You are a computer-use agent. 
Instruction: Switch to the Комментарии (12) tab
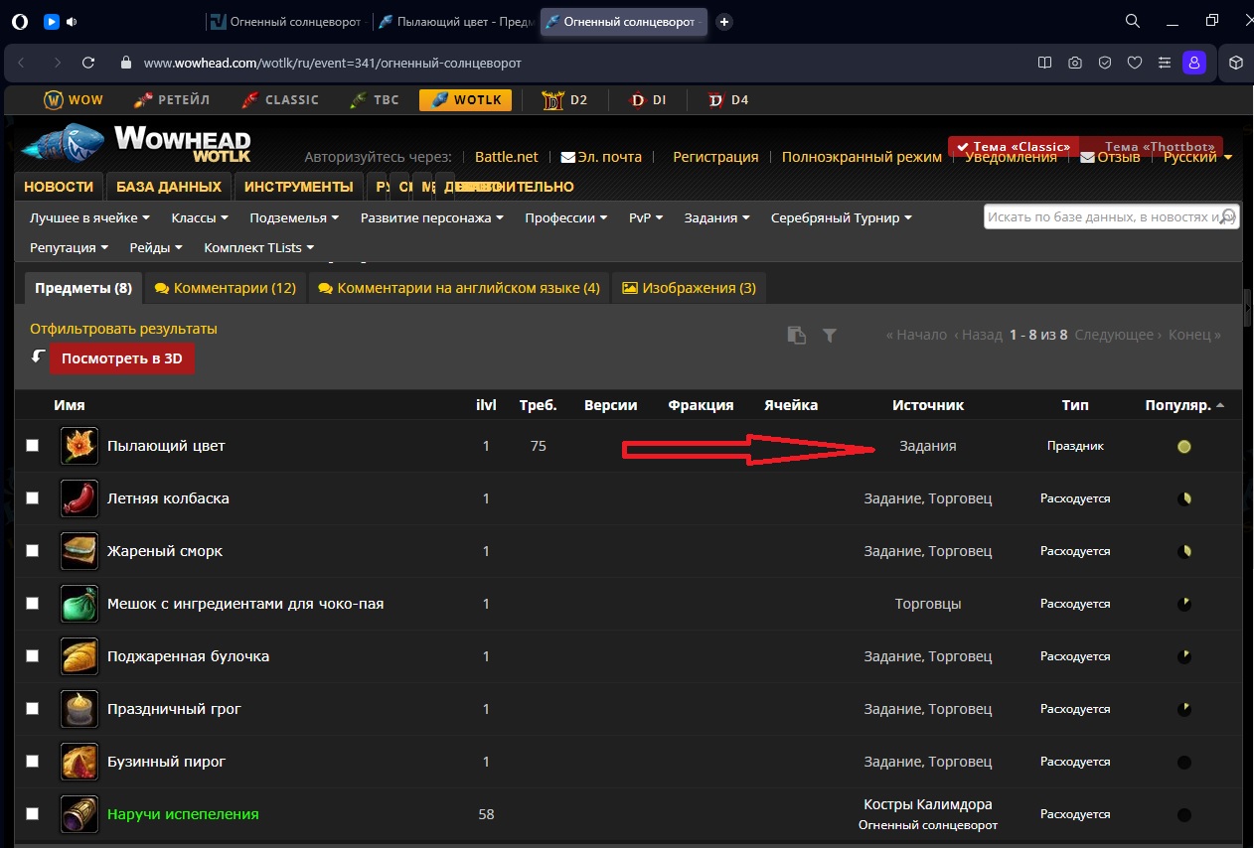coord(226,288)
